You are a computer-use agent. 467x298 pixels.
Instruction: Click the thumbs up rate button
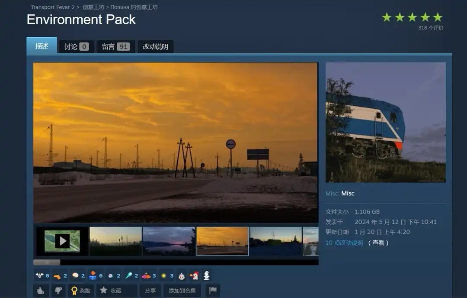point(41,291)
